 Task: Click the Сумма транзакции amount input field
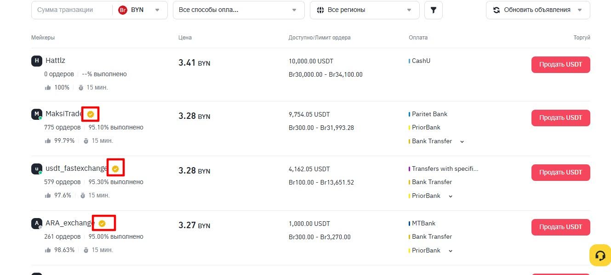point(71,10)
